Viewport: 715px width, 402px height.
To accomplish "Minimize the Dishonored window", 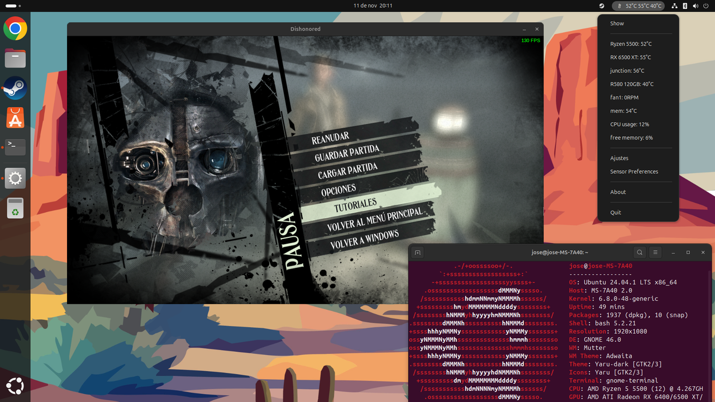I will 524,29.
